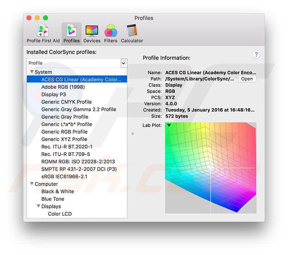Open Profile First Aid toolbar icon
This screenshot has height=255, width=288.
click(43, 34)
